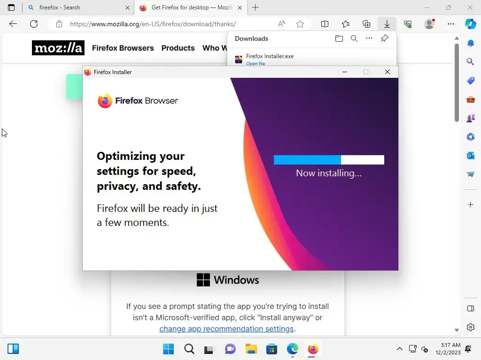Image resolution: width=481 pixels, height=360 pixels.
Task: Search downloads with the magnifier icon
Action: (x=354, y=38)
